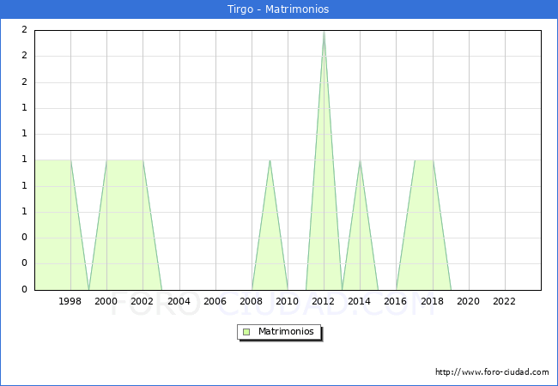Click the 2004 x-axis label
Screen dimensions: 558x386
coord(179,301)
